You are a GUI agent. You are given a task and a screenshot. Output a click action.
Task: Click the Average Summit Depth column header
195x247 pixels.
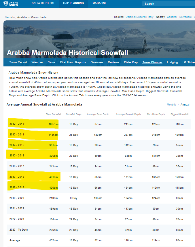(128, 114)
